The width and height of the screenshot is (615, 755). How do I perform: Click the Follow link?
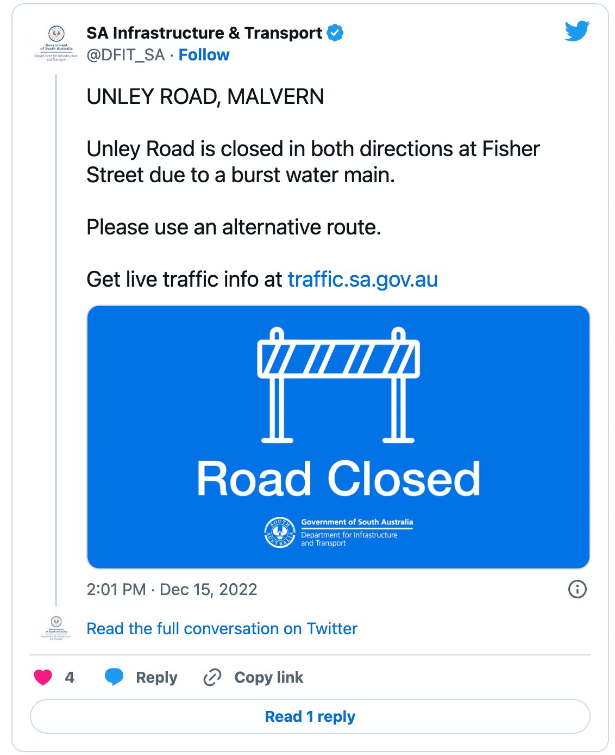204,55
